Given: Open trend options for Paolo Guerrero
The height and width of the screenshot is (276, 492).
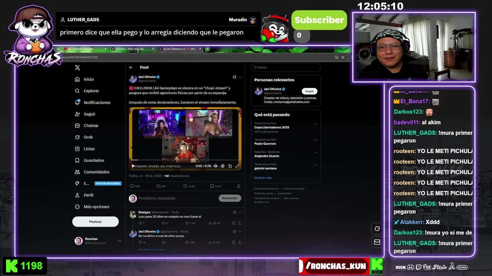Looking at the screenshot, I should 315,140.
